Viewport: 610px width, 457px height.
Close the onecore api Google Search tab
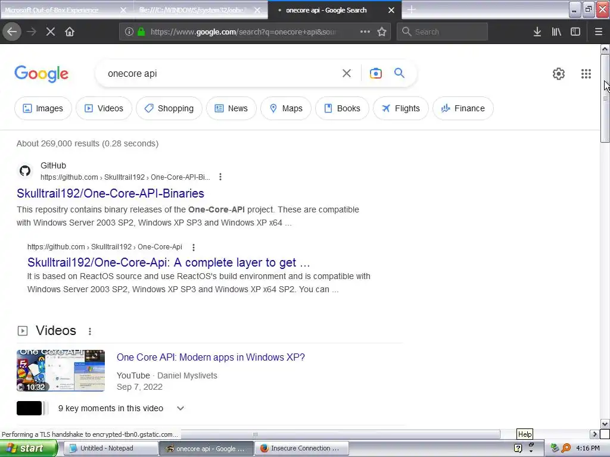391,10
